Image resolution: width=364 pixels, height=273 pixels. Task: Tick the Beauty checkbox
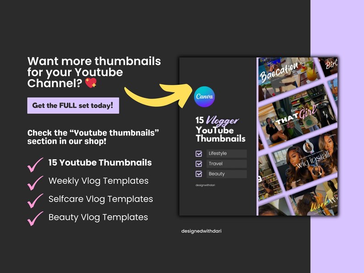[199, 174]
